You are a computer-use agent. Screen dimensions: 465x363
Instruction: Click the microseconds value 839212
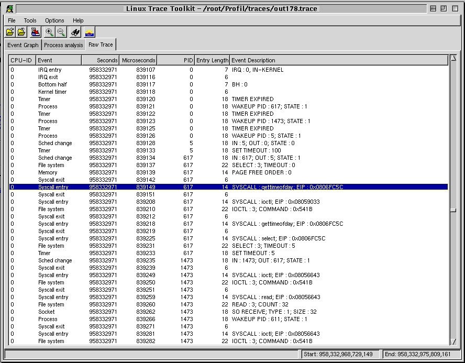(146, 216)
